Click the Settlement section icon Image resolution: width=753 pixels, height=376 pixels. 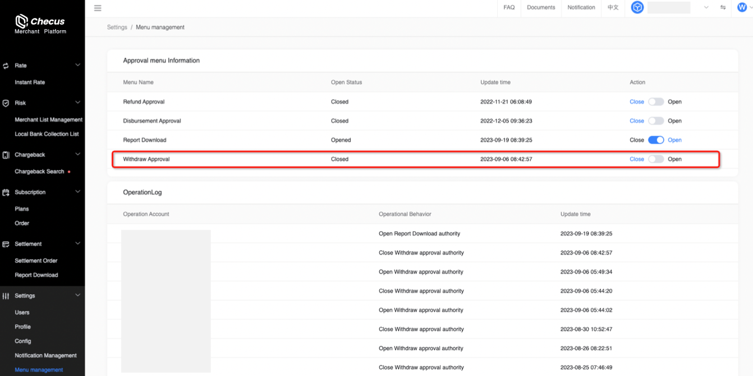[6, 244]
